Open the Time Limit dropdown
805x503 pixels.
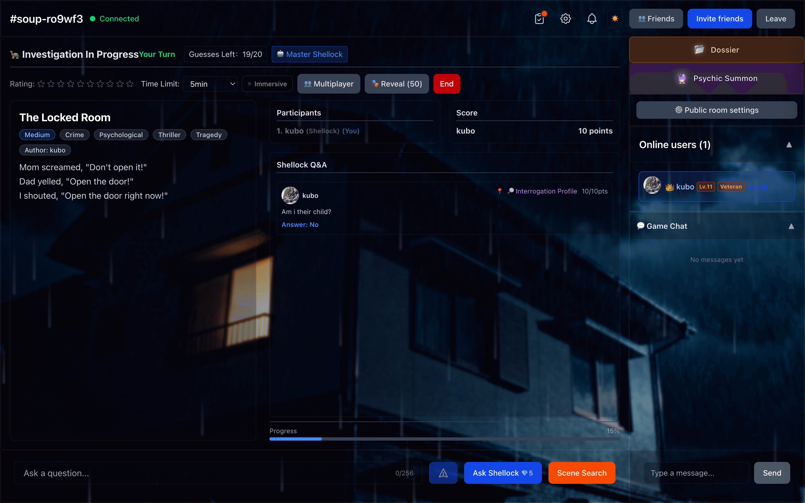point(210,84)
